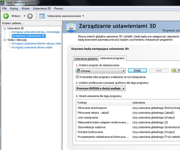Viewport: 180px width, 150px height.
Task: Click the 3D settings cube header icon
Action: [71, 27]
